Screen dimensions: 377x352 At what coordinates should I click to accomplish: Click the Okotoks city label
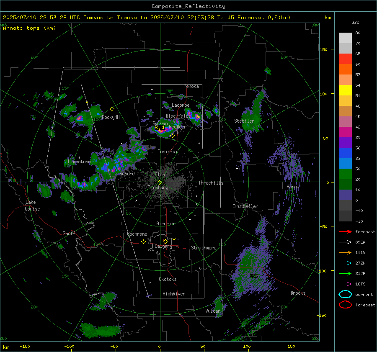[168, 279]
